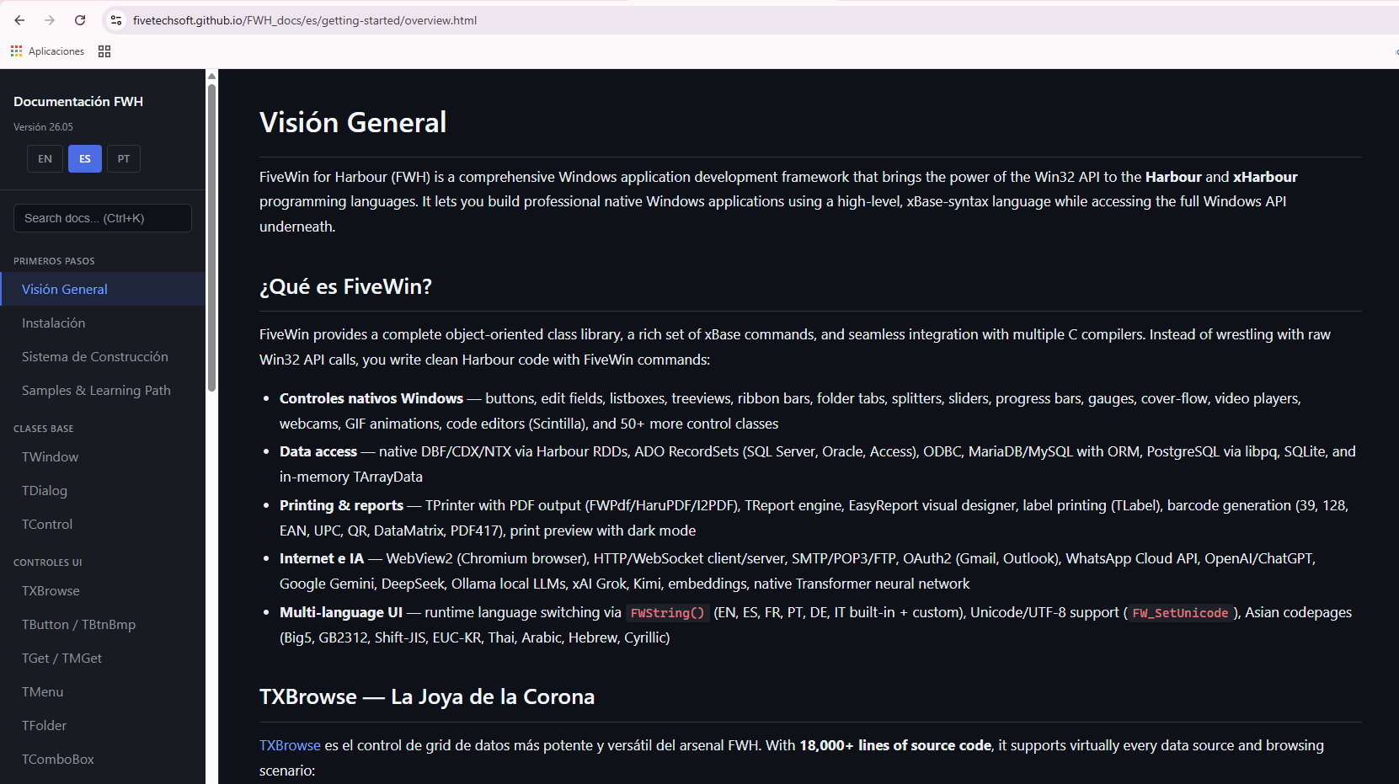Go back to the previous page
The width and height of the screenshot is (1399, 784).
pos(19,20)
